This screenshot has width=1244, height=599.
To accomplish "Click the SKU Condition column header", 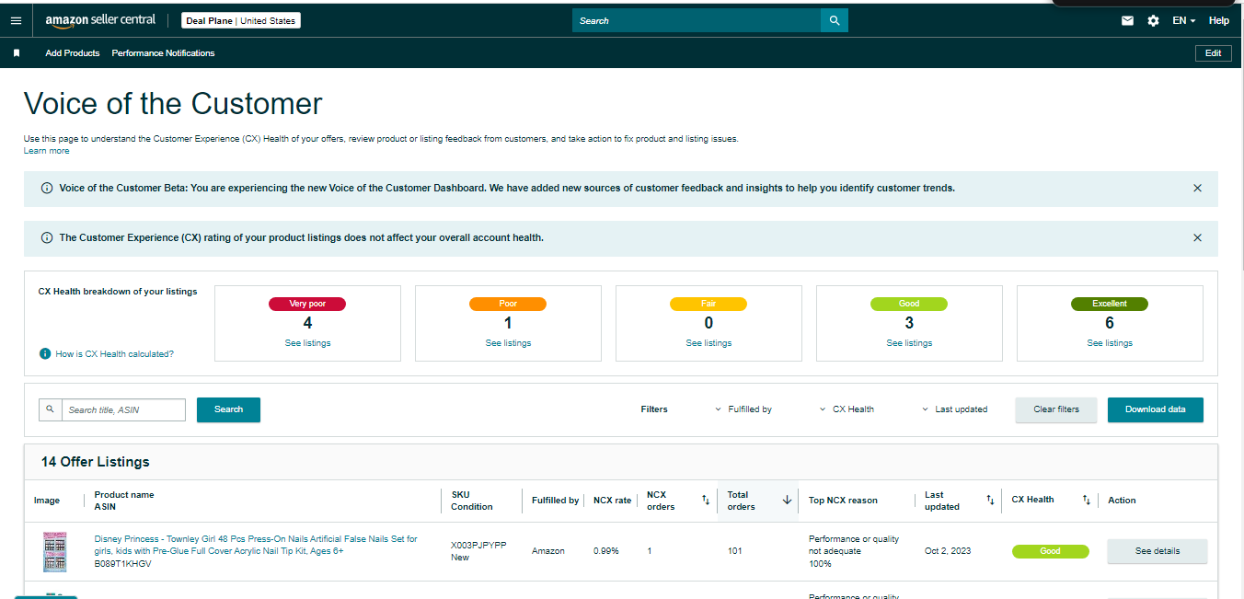I will pyautogui.click(x=472, y=501).
